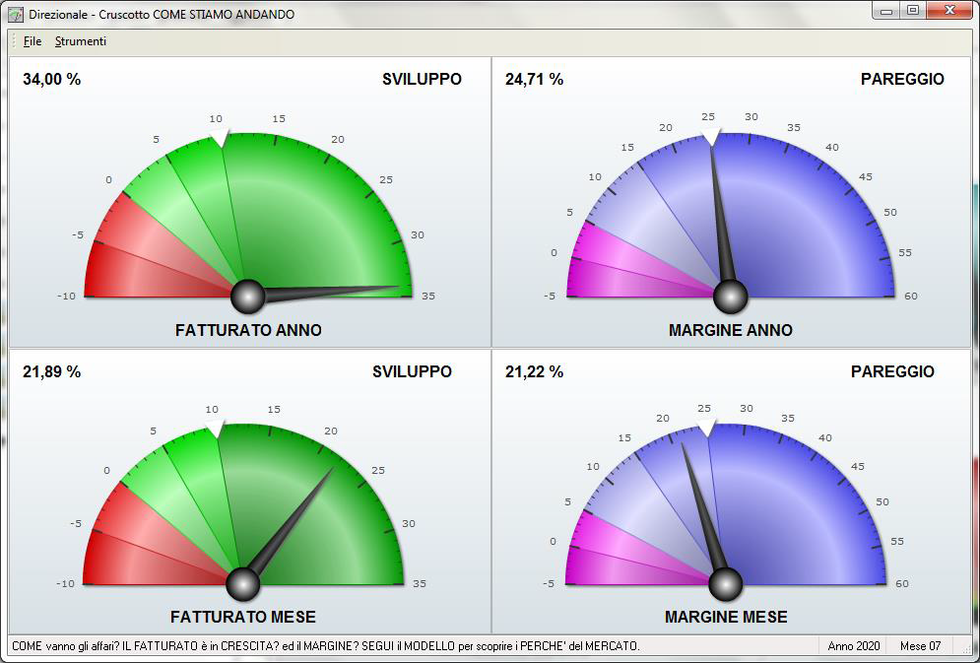This screenshot has height=663, width=980.
Task: Click the MARGINE MESE gauge title
Action: coord(726,617)
